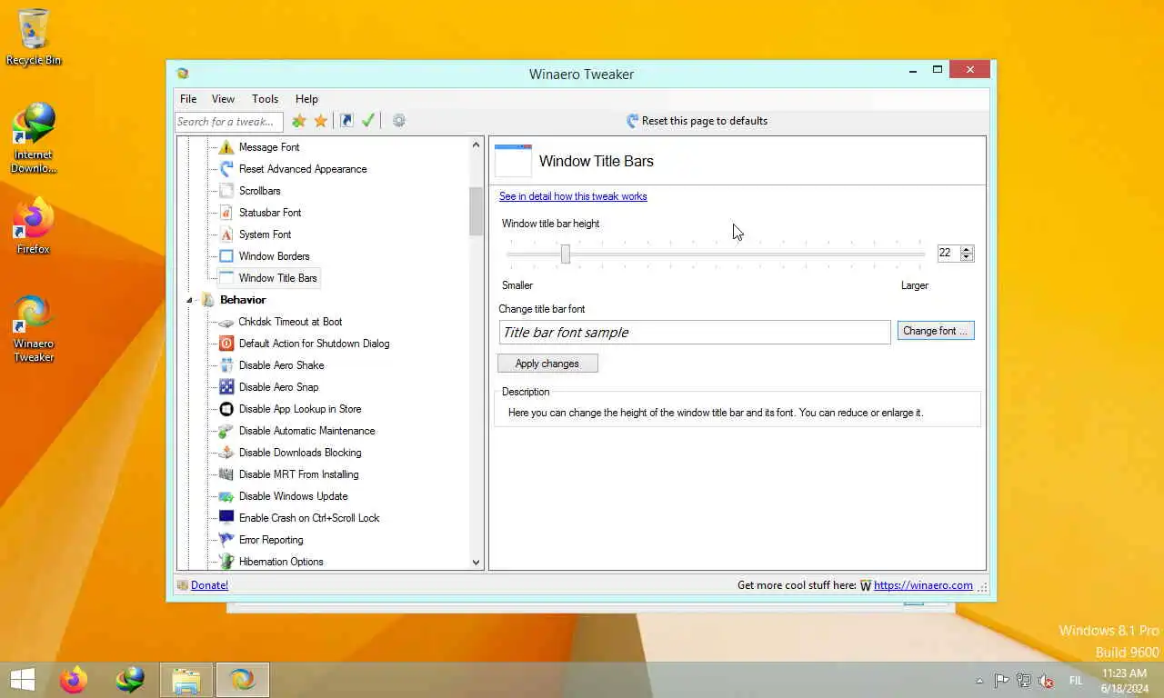Select Disable Downloads Blocking tree item
Image resolution: width=1164 pixels, height=698 pixels.
[x=300, y=453]
